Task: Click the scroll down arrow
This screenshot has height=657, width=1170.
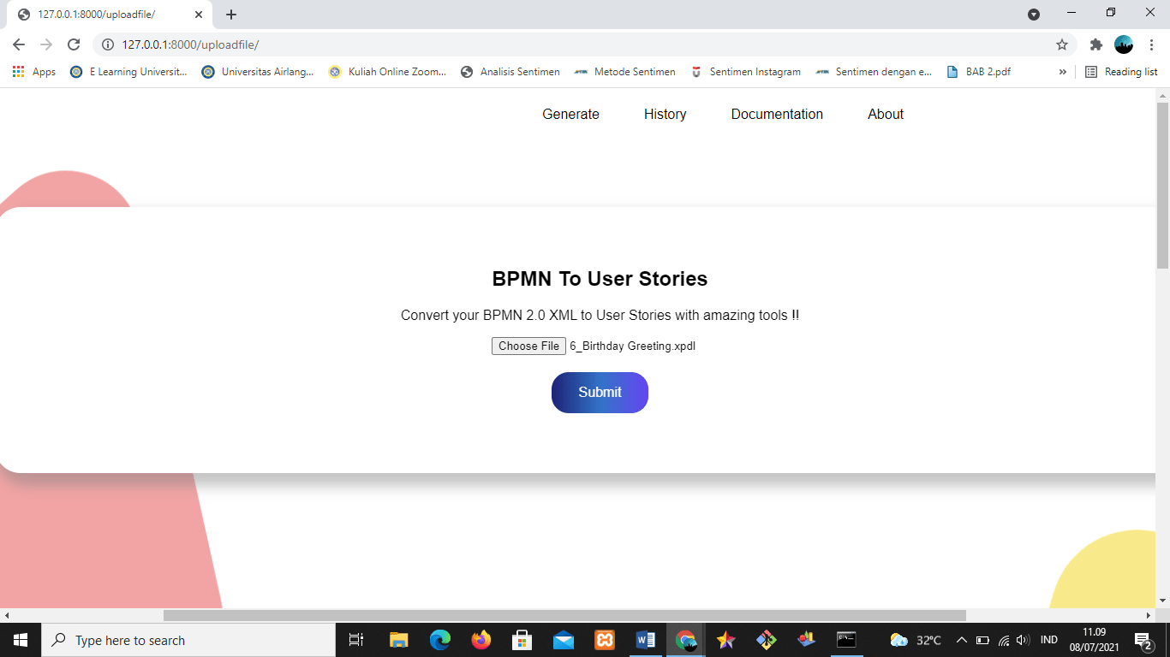Action: coord(1162,601)
